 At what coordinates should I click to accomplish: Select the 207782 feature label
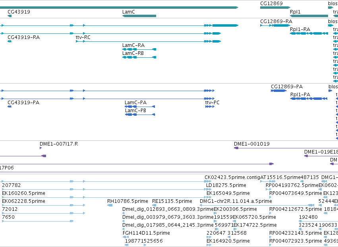click(x=12, y=185)
